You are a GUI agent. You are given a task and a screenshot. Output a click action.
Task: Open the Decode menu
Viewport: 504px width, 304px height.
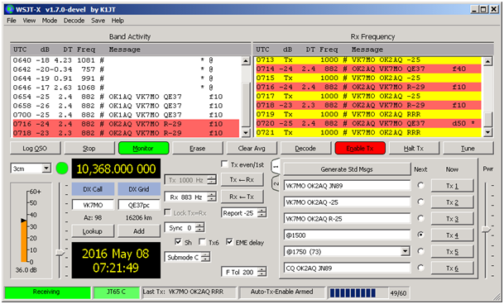pos(74,21)
